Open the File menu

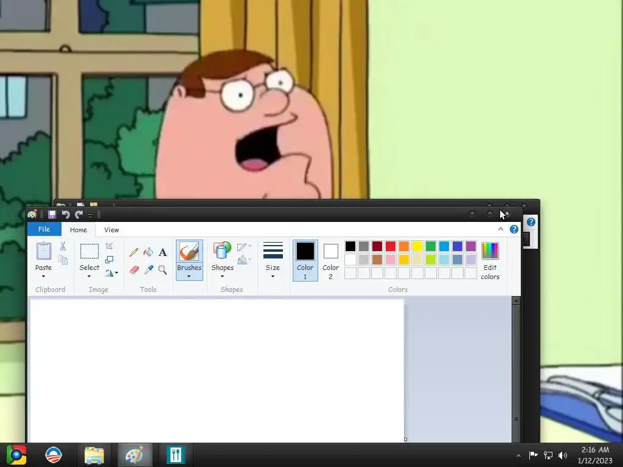44,229
